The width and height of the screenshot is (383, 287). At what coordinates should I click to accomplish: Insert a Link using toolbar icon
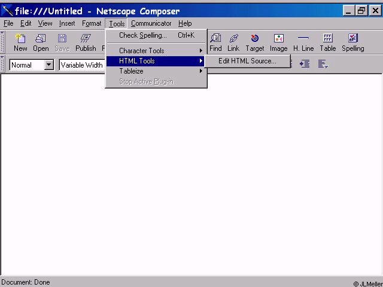click(233, 42)
